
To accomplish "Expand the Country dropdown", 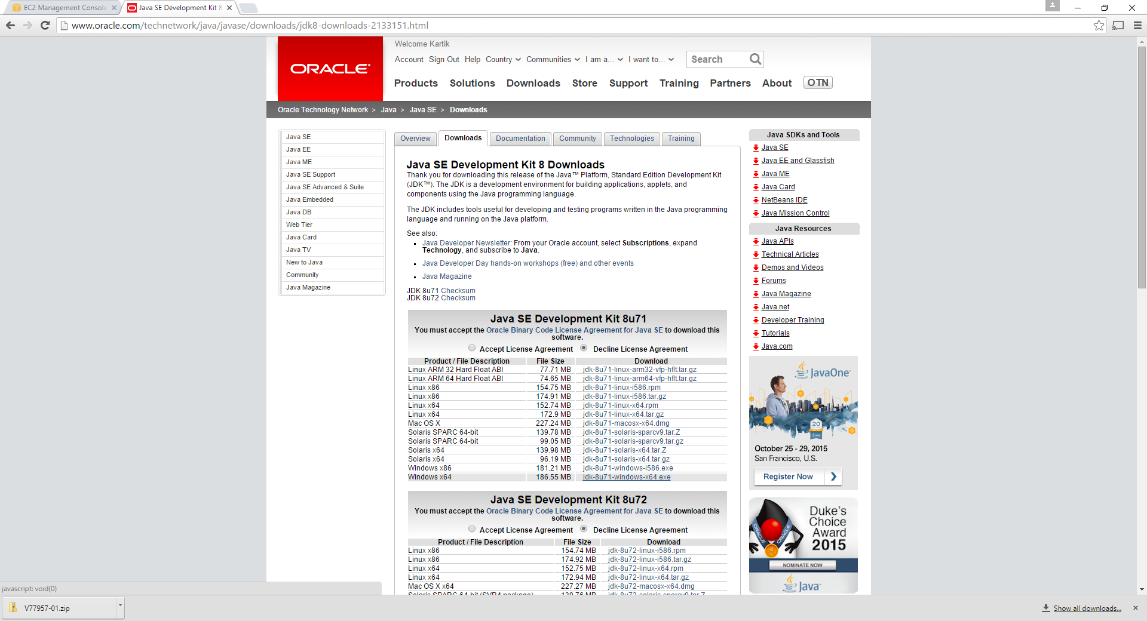I will tap(503, 59).
